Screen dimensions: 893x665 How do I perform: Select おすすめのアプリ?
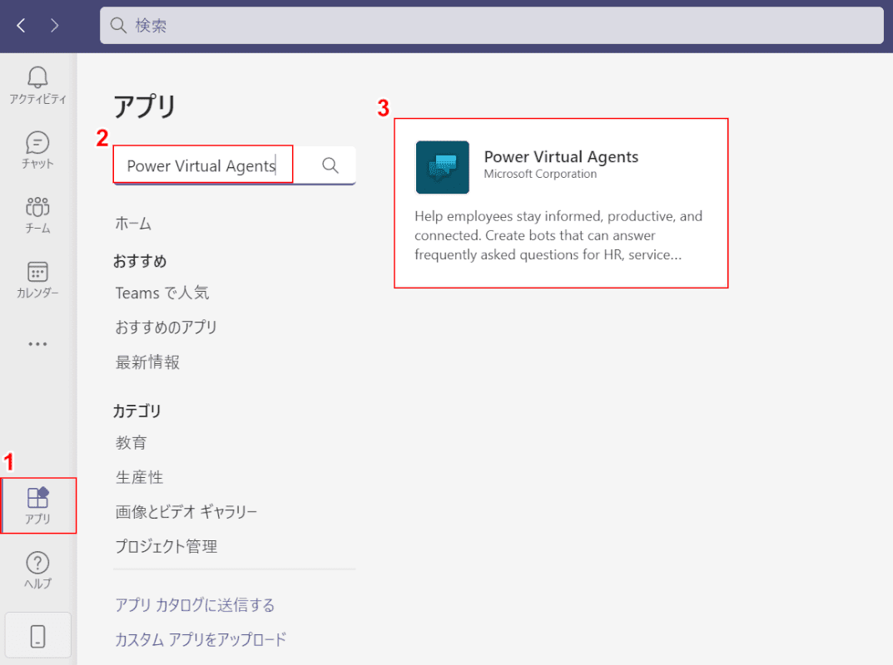coord(166,327)
